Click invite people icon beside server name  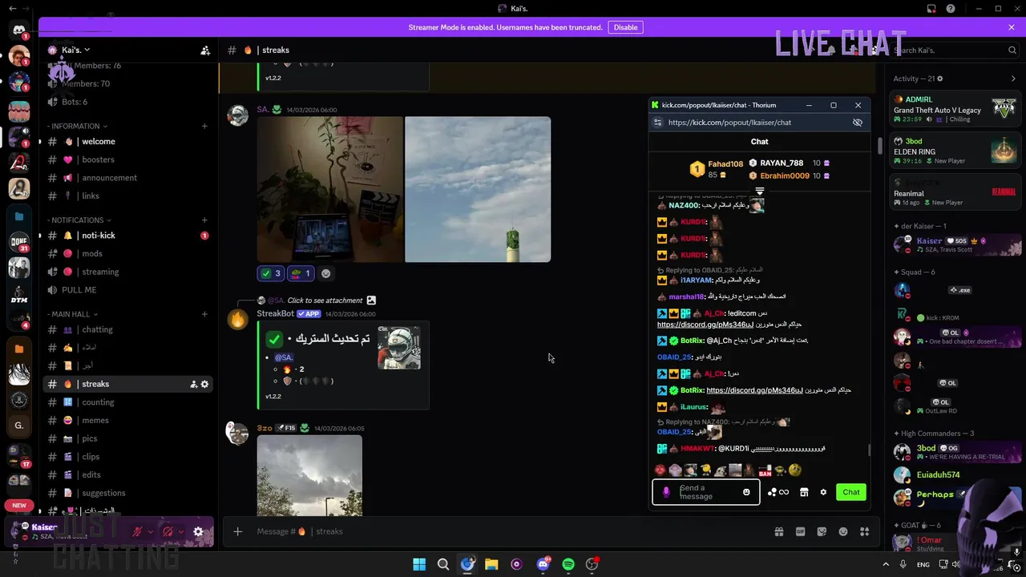click(x=205, y=50)
